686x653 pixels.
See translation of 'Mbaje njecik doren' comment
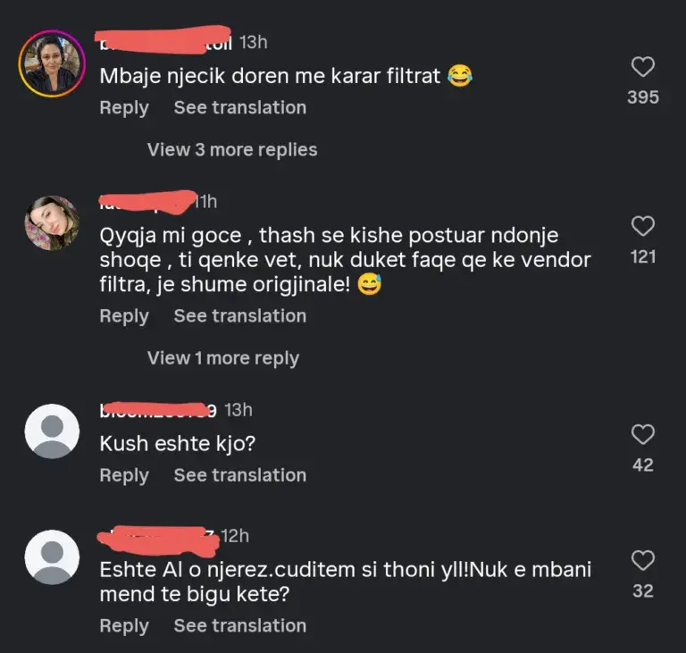coord(239,107)
